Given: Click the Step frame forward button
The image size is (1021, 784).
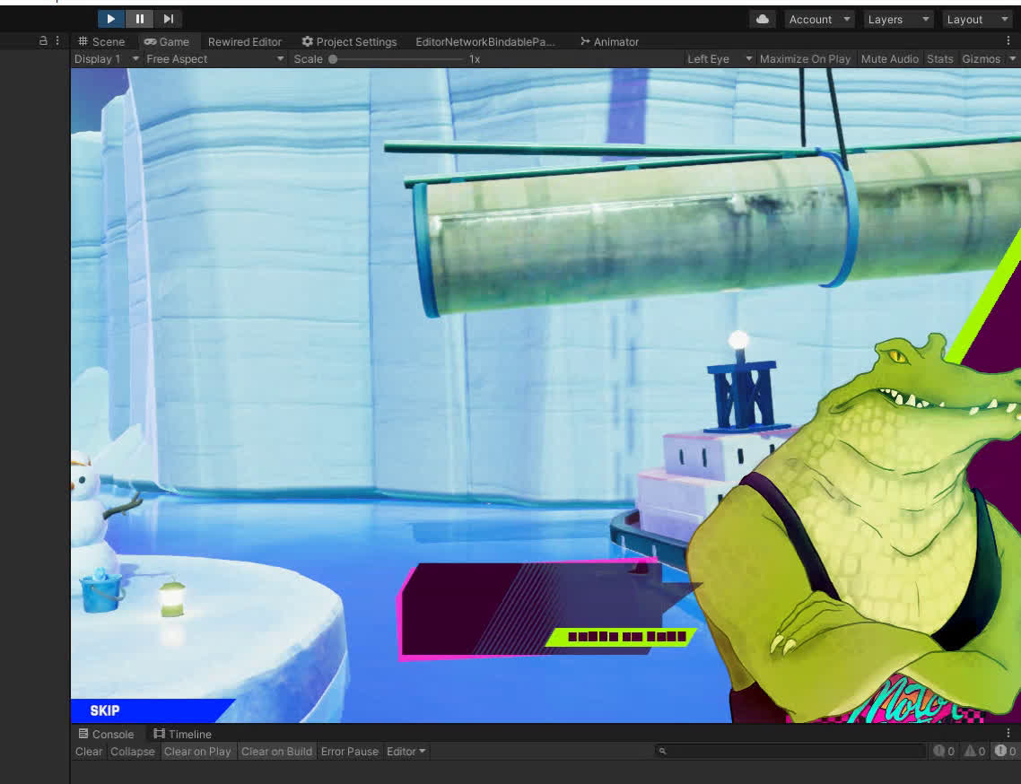Looking at the screenshot, I should [x=168, y=19].
